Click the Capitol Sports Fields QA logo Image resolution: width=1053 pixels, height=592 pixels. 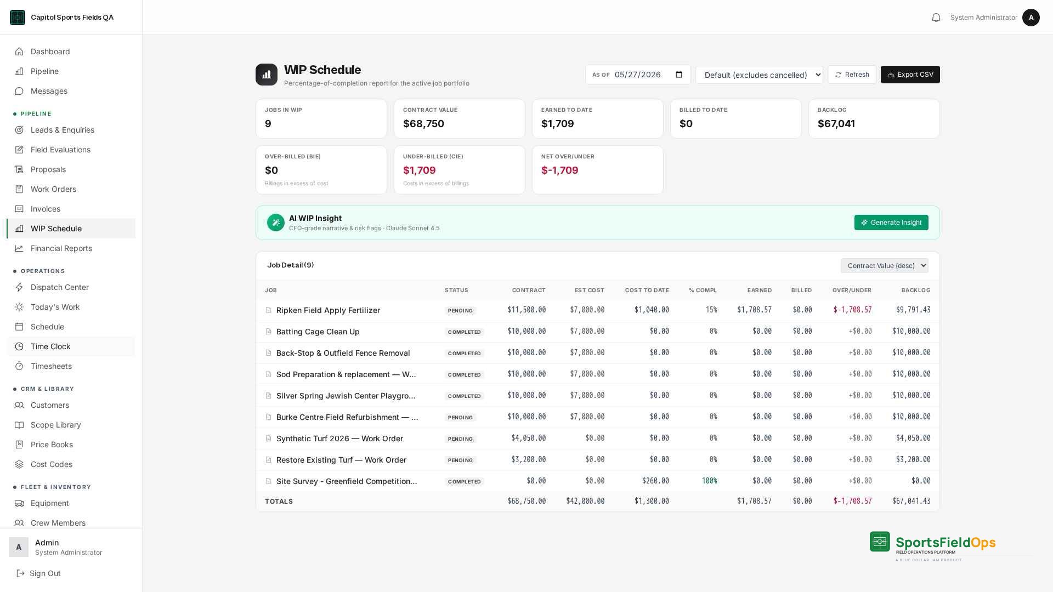pyautogui.click(x=18, y=18)
